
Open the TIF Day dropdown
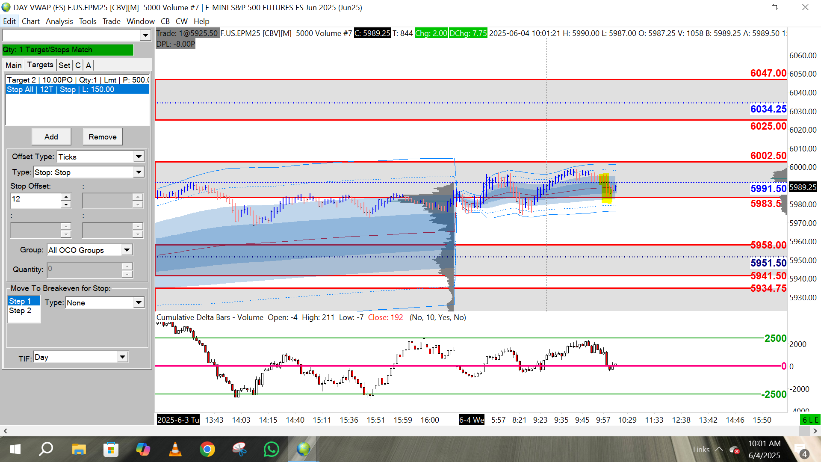[122, 357]
